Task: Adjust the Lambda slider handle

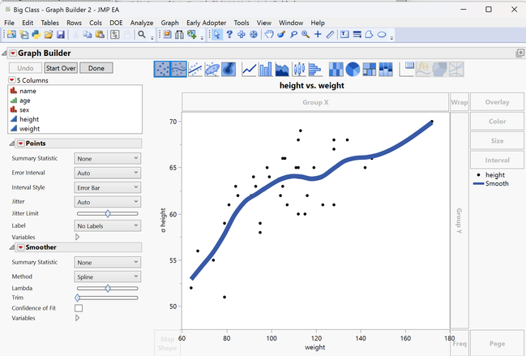Action: [108, 288]
